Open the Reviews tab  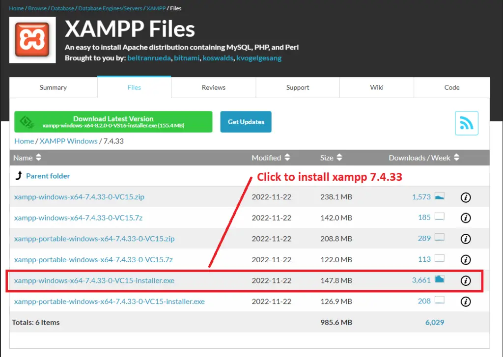pyautogui.click(x=213, y=87)
